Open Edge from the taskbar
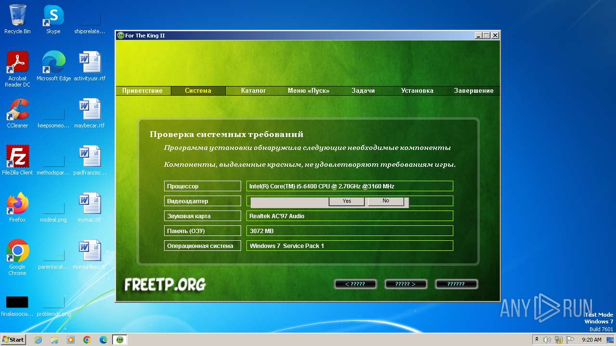The image size is (616, 346). click(x=103, y=340)
